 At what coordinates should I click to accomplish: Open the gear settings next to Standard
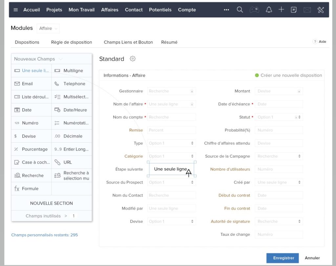click(x=133, y=59)
